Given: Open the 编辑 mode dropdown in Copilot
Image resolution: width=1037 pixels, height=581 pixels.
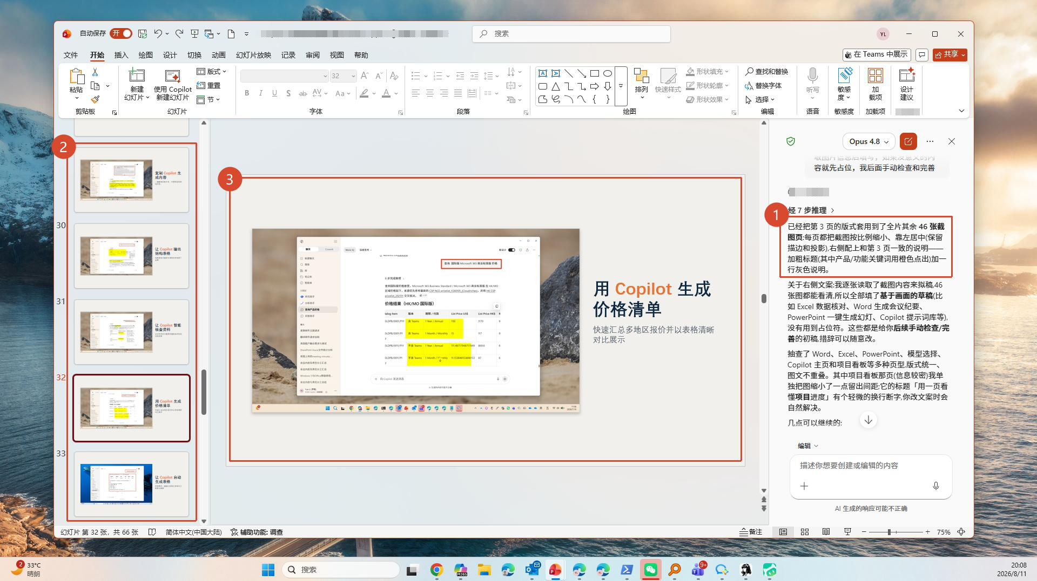Looking at the screenshot, I should pos(808,446).
